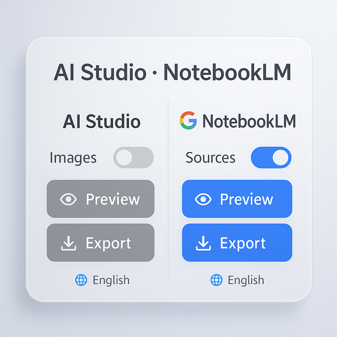Select English language under NotebookLM column
Viewport: 337px width, 337px height.
point(246,280)
